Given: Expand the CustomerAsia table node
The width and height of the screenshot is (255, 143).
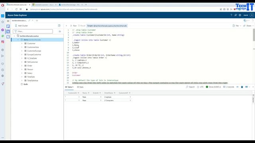Looking at the screenshot, I should point(22,47).
